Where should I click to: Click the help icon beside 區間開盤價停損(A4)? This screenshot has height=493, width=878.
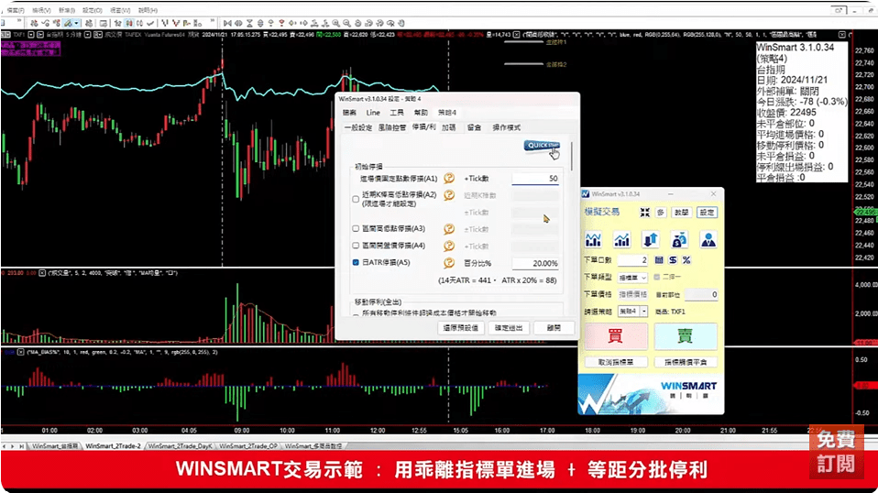click(x=449, y=246)
